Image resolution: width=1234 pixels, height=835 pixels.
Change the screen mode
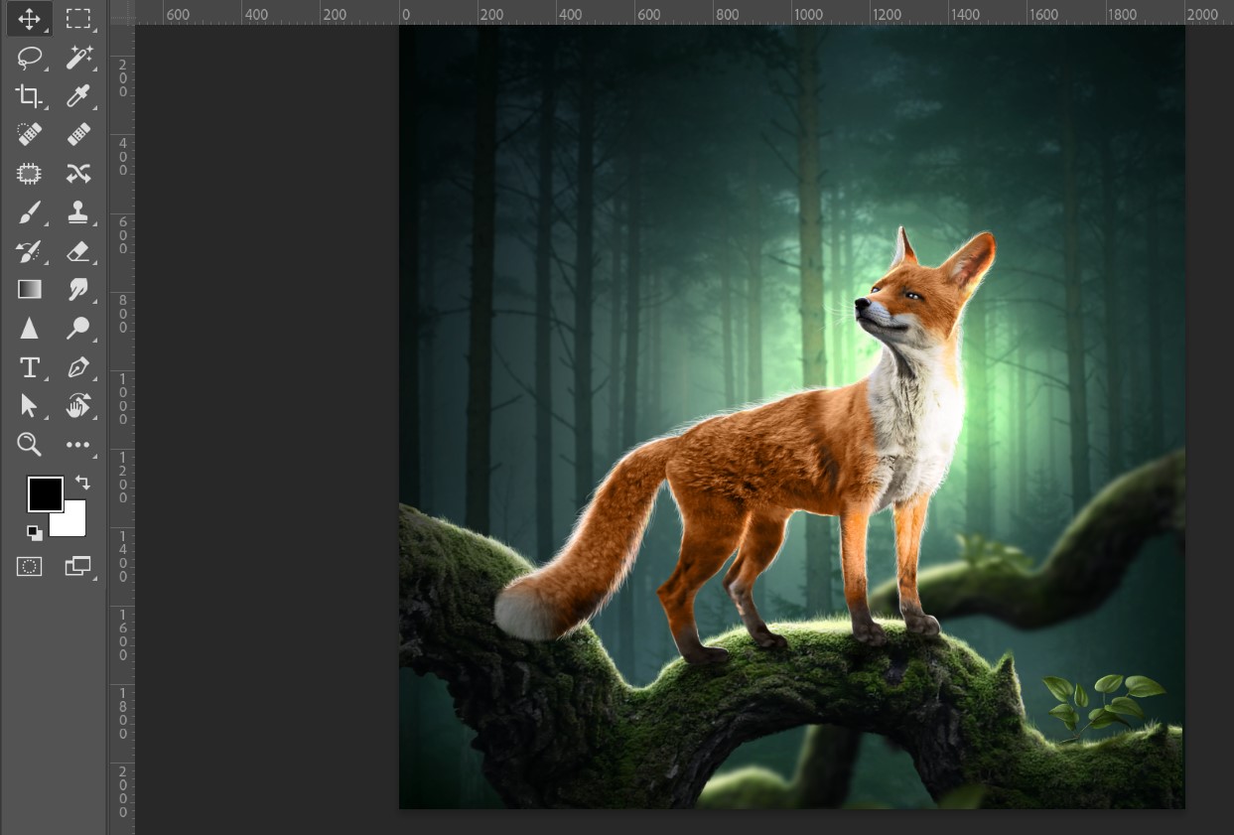[x=78, y=567]
